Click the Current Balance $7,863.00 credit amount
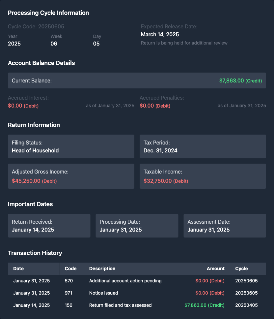 (240, 80)
